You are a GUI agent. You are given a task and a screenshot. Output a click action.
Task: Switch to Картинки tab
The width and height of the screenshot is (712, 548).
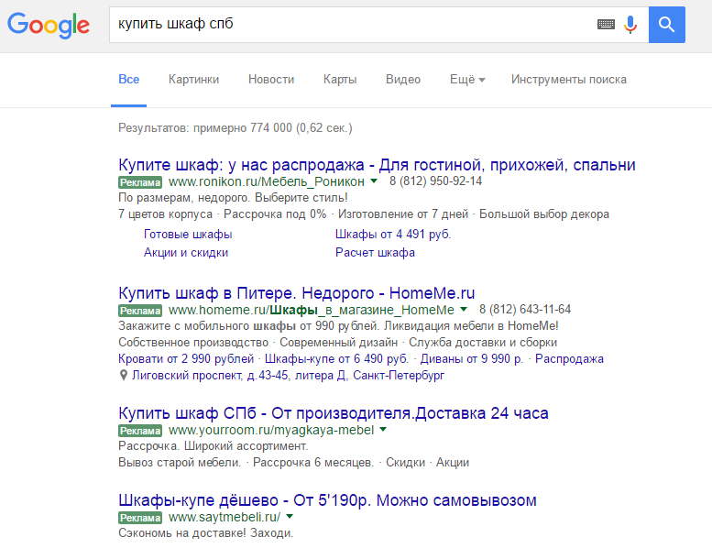click(x=194, y=80)
